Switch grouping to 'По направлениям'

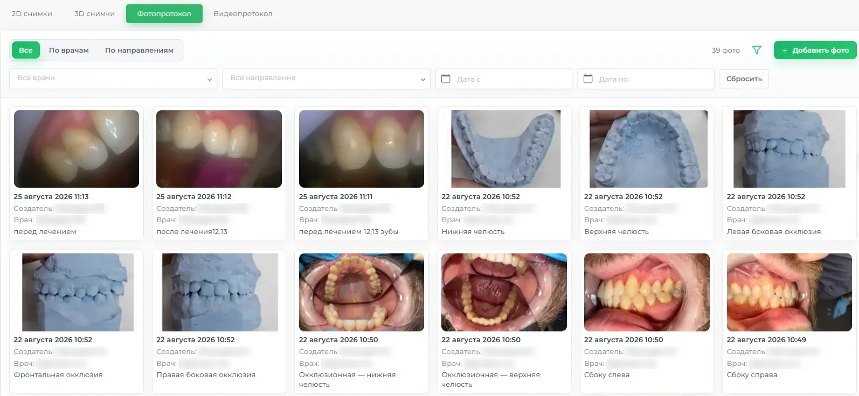tap(139, 50)
